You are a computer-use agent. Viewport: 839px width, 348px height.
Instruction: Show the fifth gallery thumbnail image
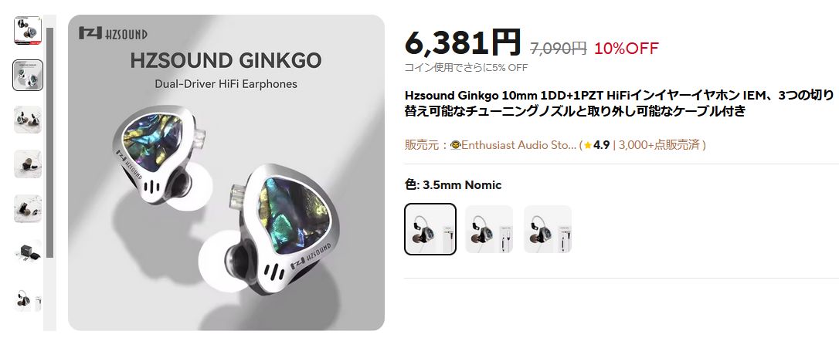(x=27, y=208)
